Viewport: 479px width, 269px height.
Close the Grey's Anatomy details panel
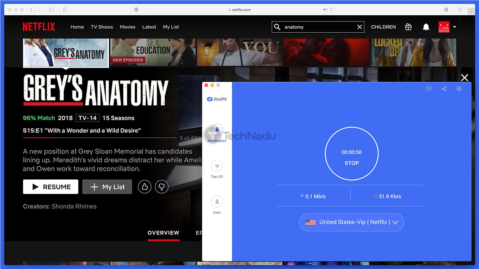point(465,78)
